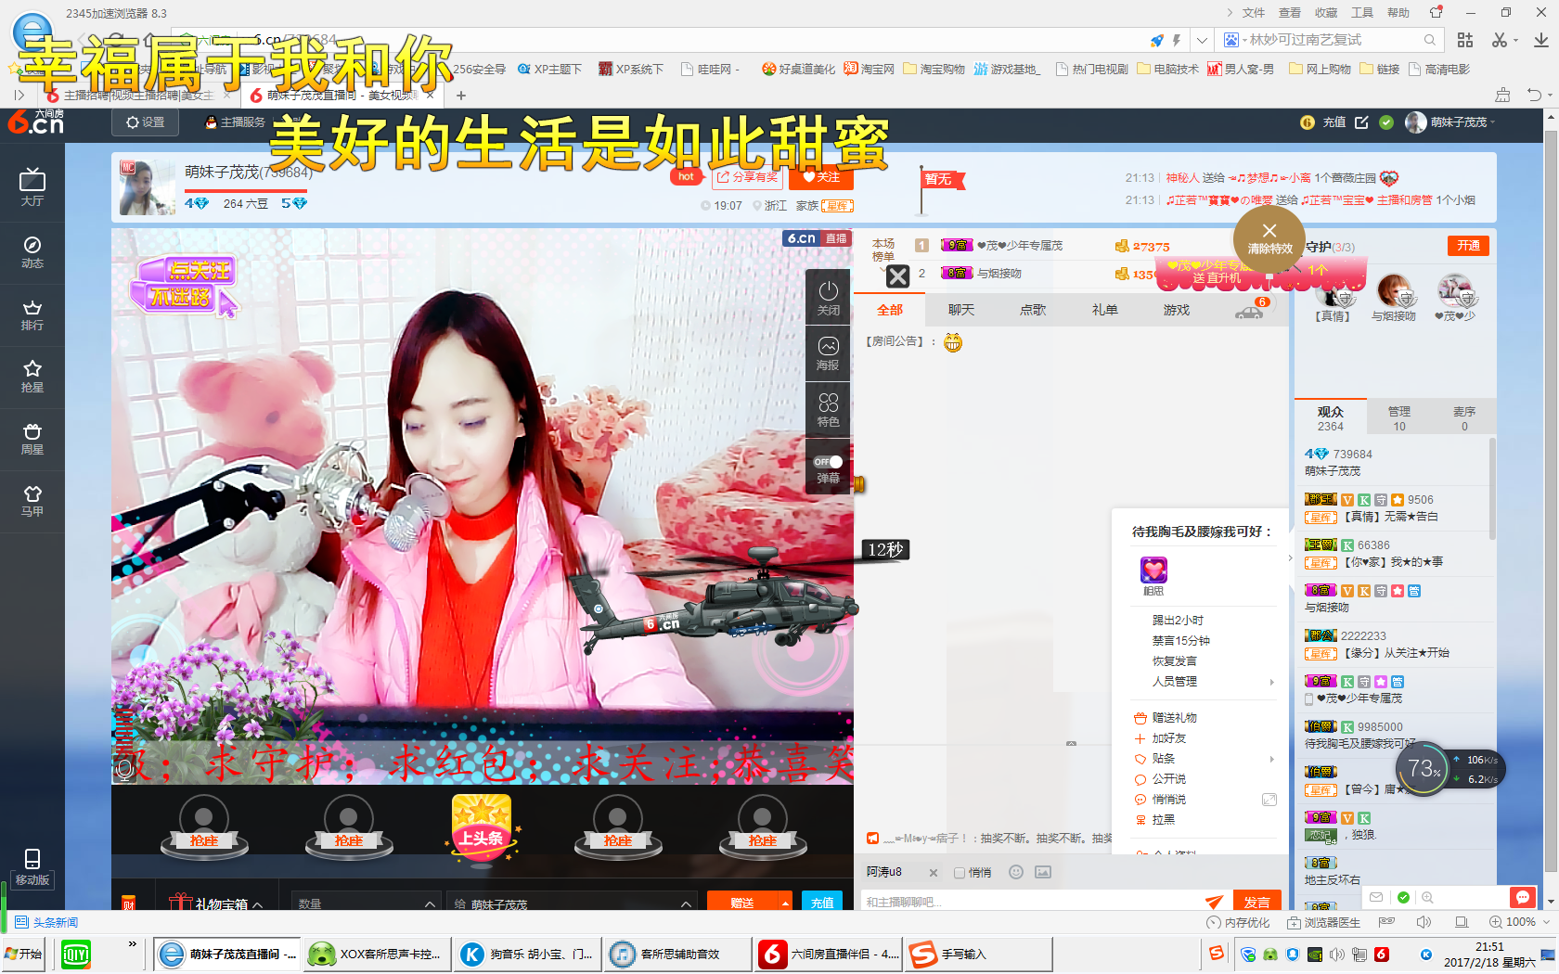Open the mail envelope icon bottom right
This screenshot has height=974, width=1559.
pyautogui.click(x=1376, y=897)
